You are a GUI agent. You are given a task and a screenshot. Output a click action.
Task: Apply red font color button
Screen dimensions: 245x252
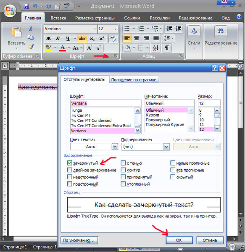(x=63, y=48)
